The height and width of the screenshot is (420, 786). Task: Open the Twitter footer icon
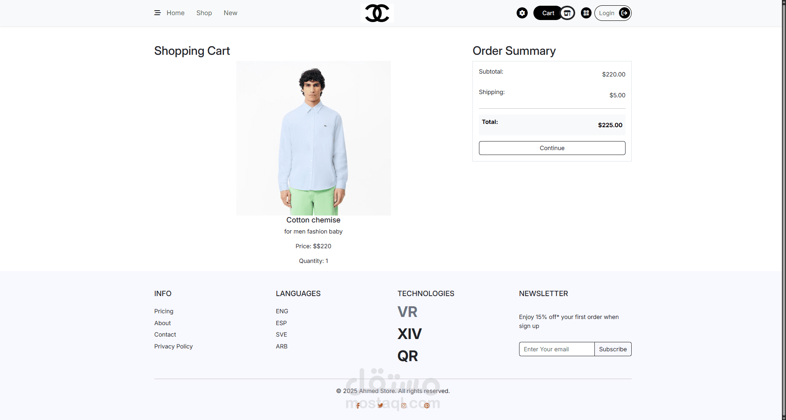(380, 406)
